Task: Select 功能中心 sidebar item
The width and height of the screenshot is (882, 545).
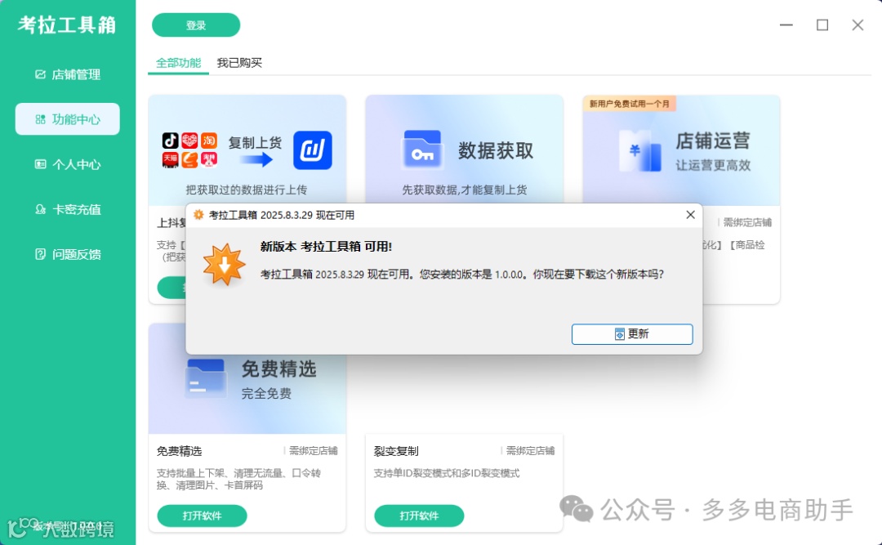Action: (x=68, y=119)
